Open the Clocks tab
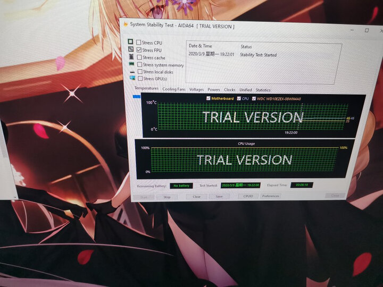 230,90
